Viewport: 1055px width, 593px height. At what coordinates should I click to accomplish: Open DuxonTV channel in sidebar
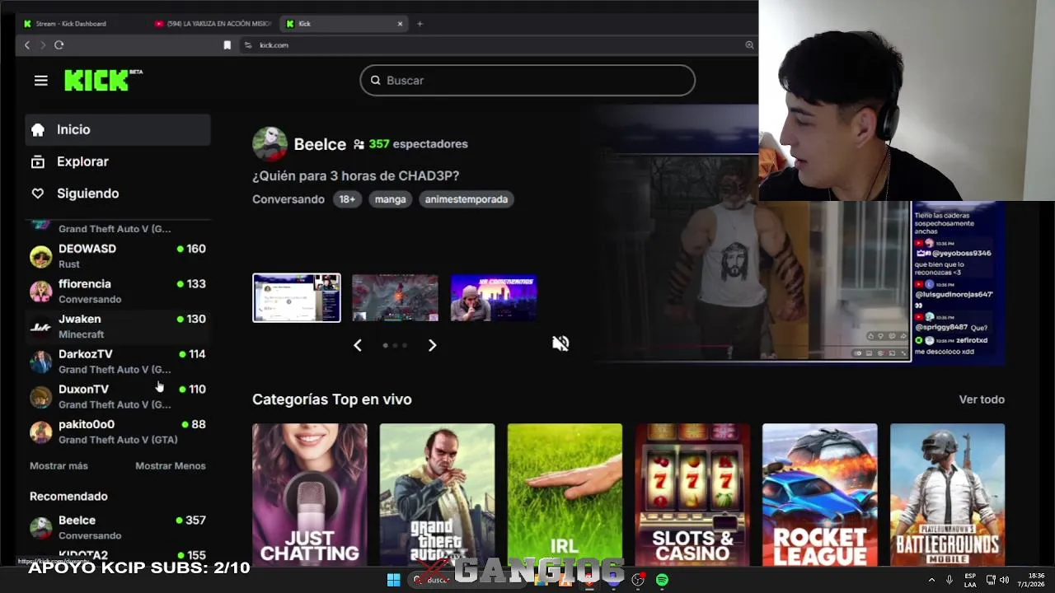(x=118, y=396)
